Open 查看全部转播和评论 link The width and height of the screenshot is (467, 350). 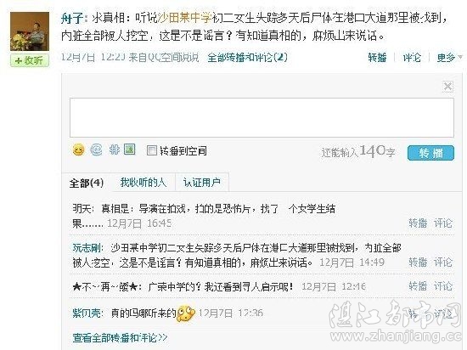pos(120,337)
